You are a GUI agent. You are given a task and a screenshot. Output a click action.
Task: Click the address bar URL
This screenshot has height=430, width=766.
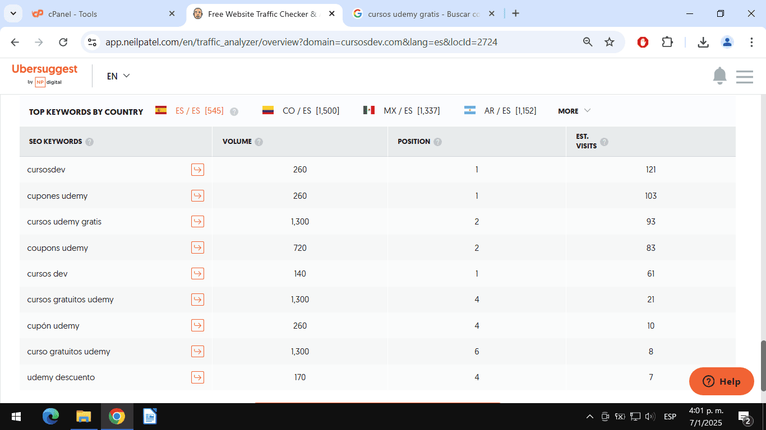point(301,42)
